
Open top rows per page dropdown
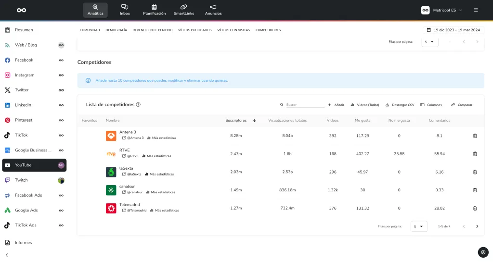(429, 42)
